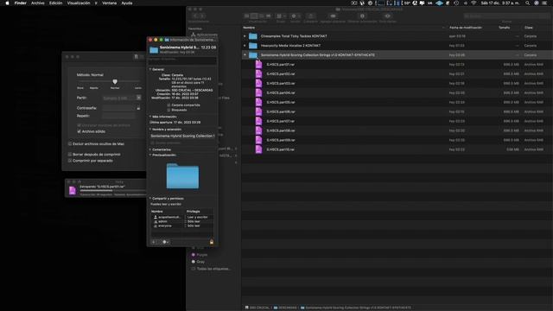Open the Finder menu
This screenshot has width=553, height=311.
(x=21, y=3)
